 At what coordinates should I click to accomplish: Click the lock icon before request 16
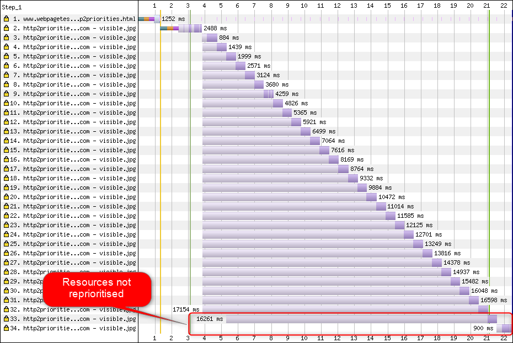(x=6, y=159)
